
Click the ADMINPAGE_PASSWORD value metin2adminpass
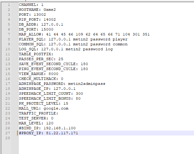pyautogui.click(x=86, y=84)
